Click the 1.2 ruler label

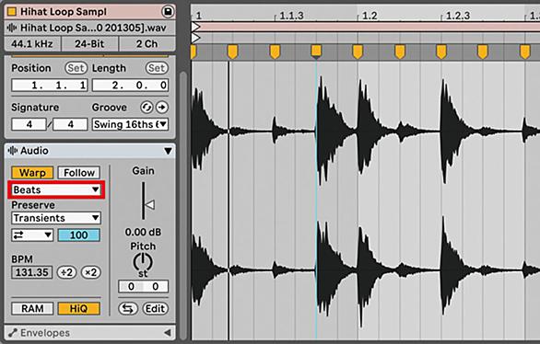(x=370, y=16)
